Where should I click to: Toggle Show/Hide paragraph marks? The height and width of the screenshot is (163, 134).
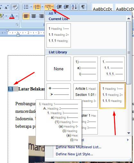[83, 7]
